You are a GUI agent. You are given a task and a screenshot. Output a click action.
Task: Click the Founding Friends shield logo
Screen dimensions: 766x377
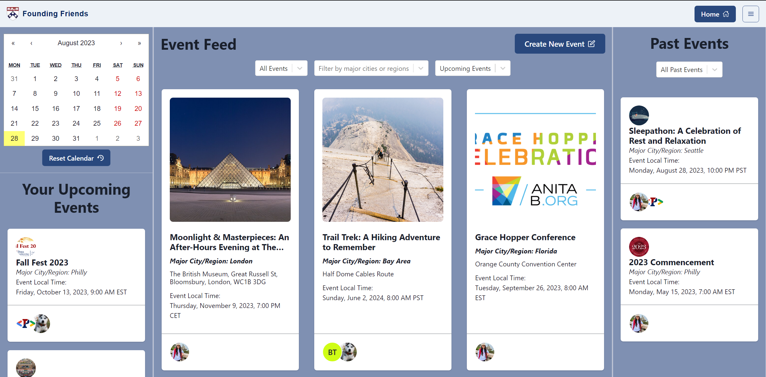(13, 14)
